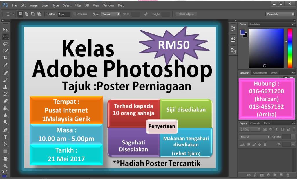This screenshot has height=180, width=297.
Task: Click the add layer style fx icon
Action: point(256,175)
